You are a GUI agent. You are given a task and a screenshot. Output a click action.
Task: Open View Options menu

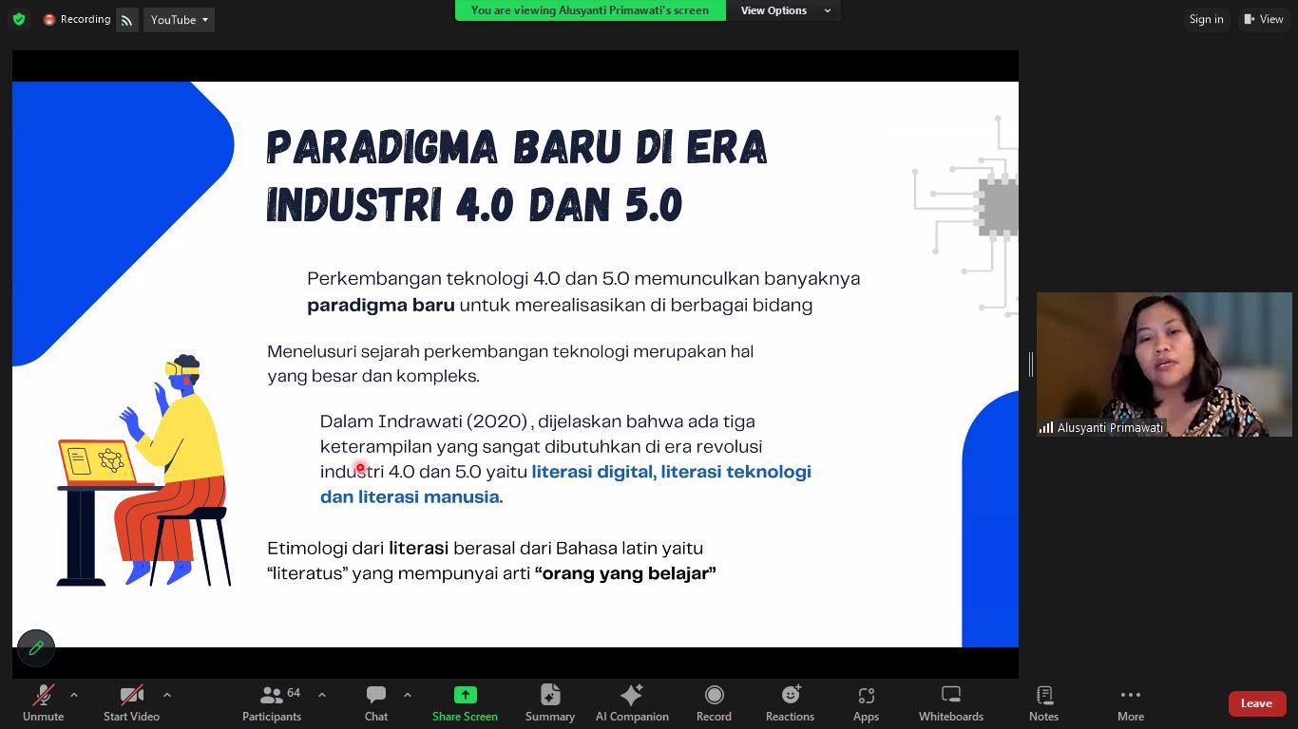[x=785, y=10]
